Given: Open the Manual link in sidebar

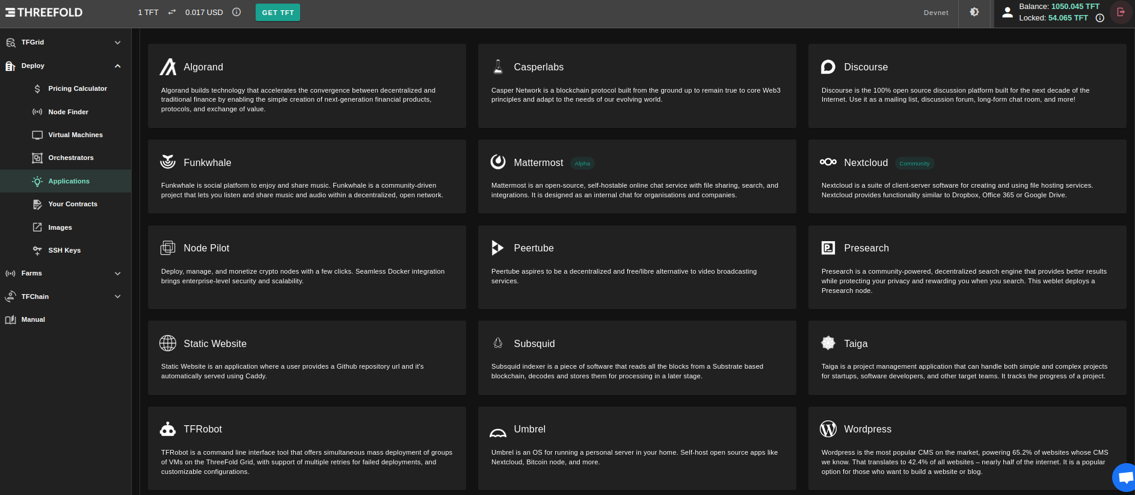Looking at the screenshot, I should (x=33, y=319).
